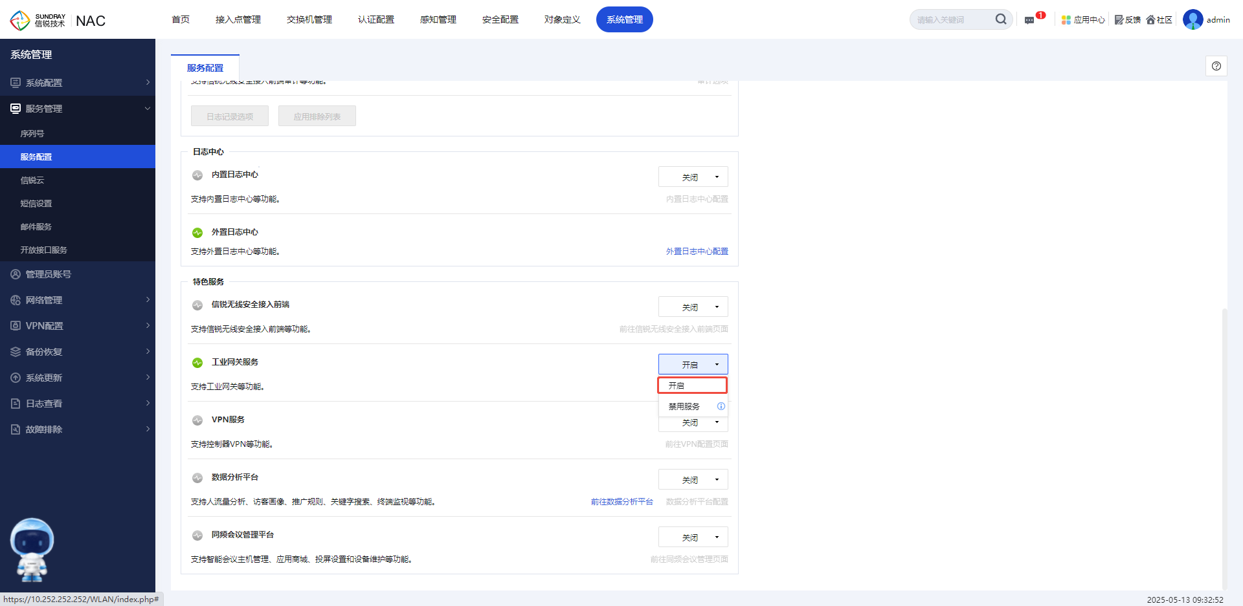Go to 首页 top menu
Screen dimensions: 1243x606
tap(181, 19)
